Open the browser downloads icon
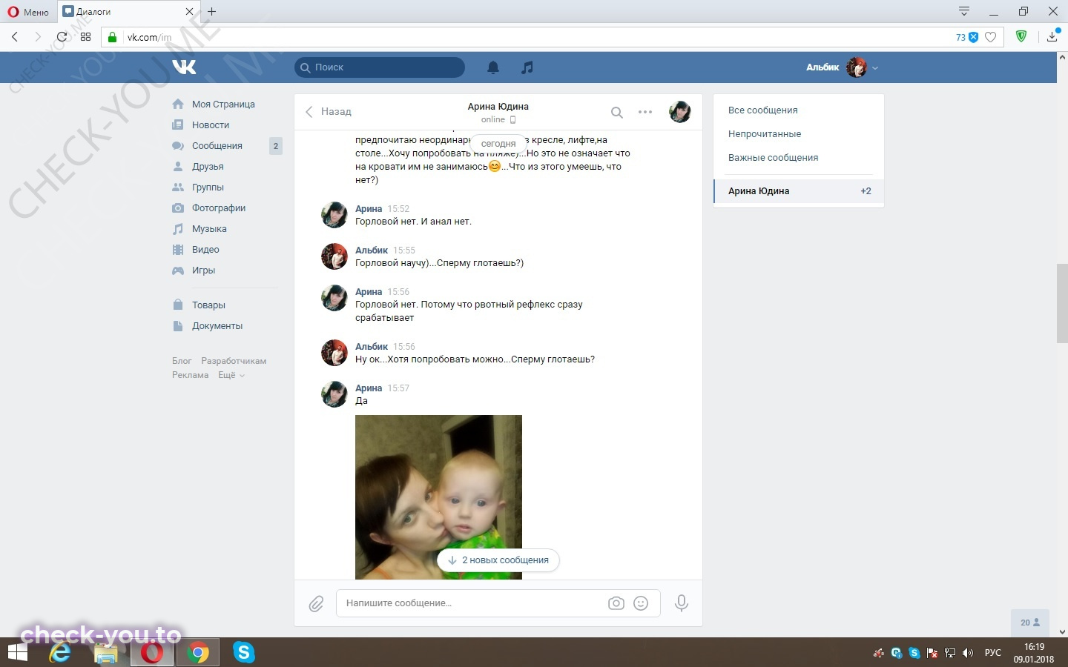Viewport: 1068px width, 667px height. click(1052, 36)
